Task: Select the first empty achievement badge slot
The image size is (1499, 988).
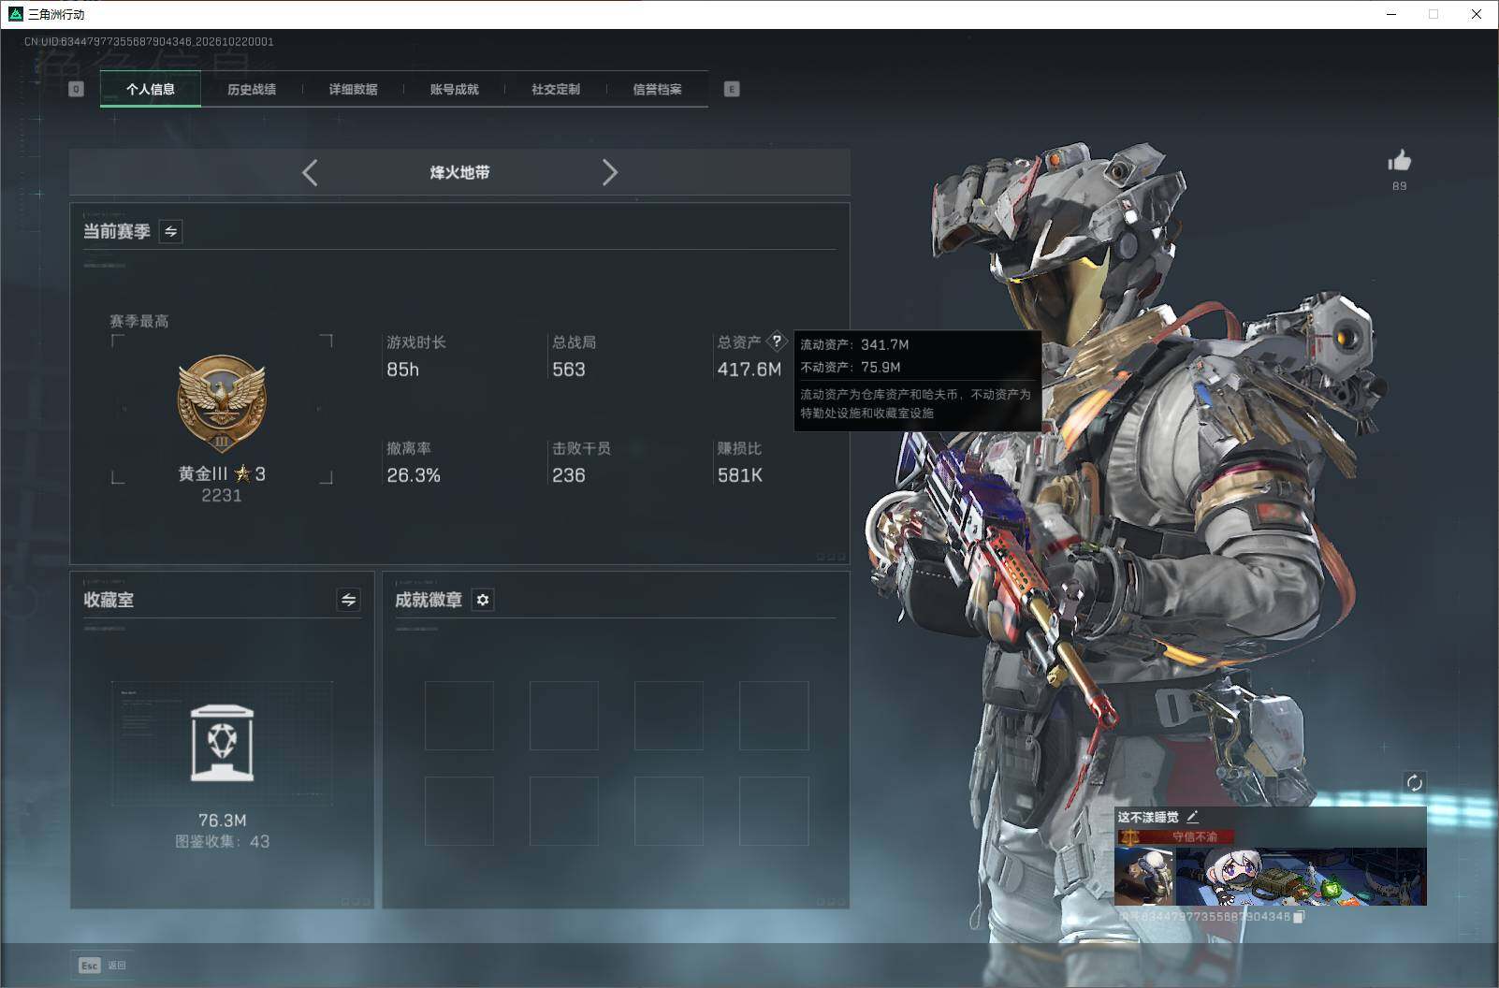Action: (x=458, y=716)
